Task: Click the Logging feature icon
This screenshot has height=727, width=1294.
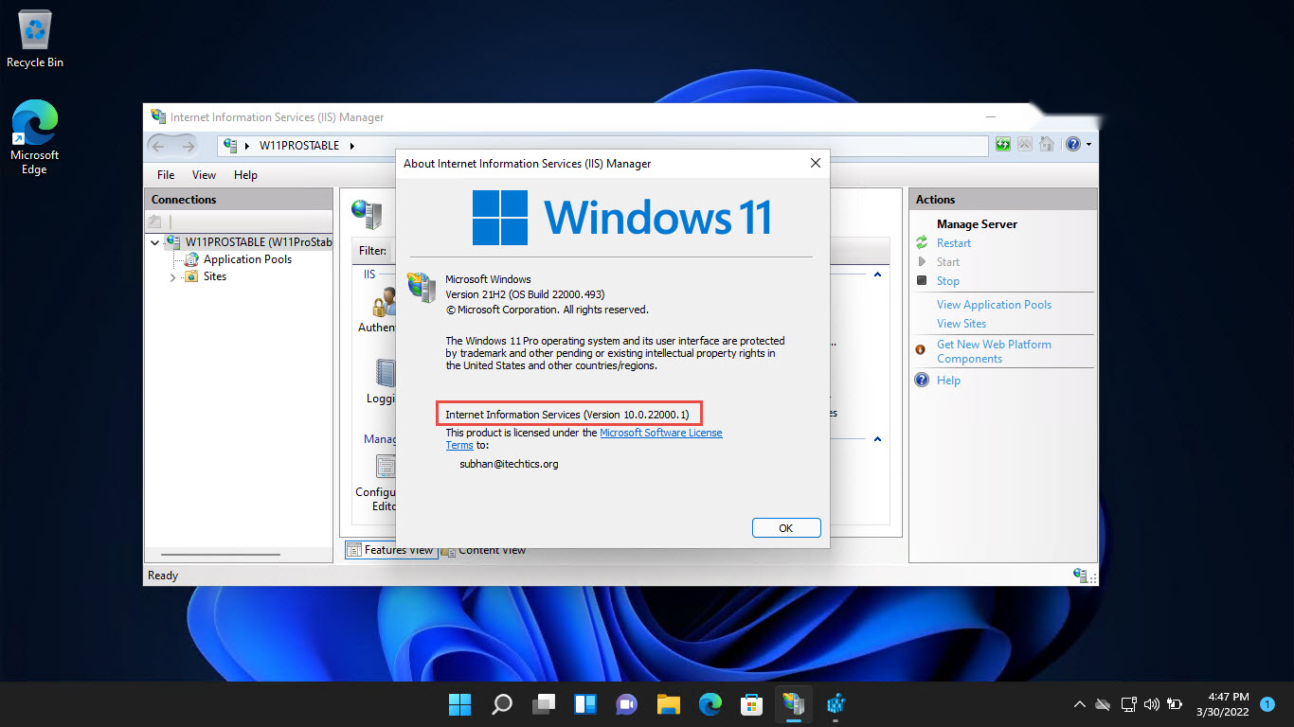Action: coord(384,372)
